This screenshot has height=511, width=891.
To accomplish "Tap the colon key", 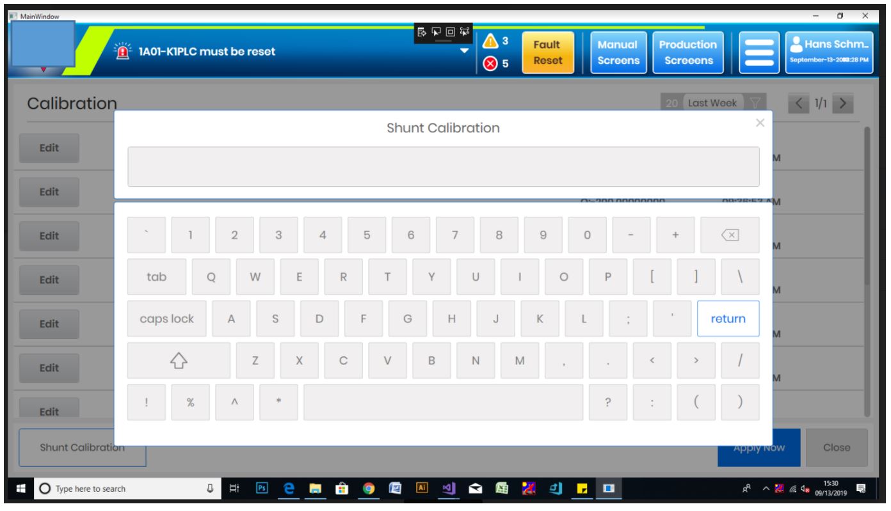I will pyautogui.click(x=652, y=402).
